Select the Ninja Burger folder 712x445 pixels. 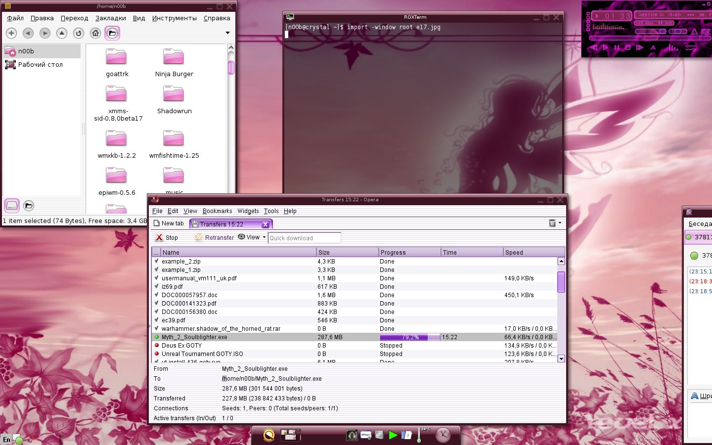pos(174,63)
